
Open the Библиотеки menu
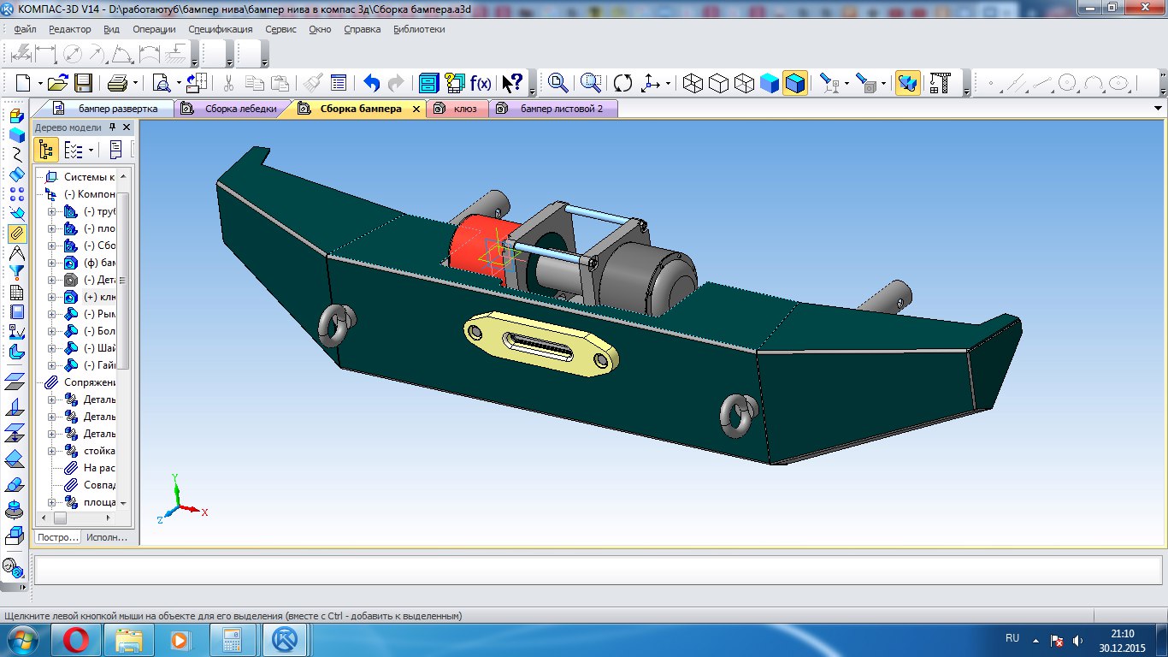419,29
